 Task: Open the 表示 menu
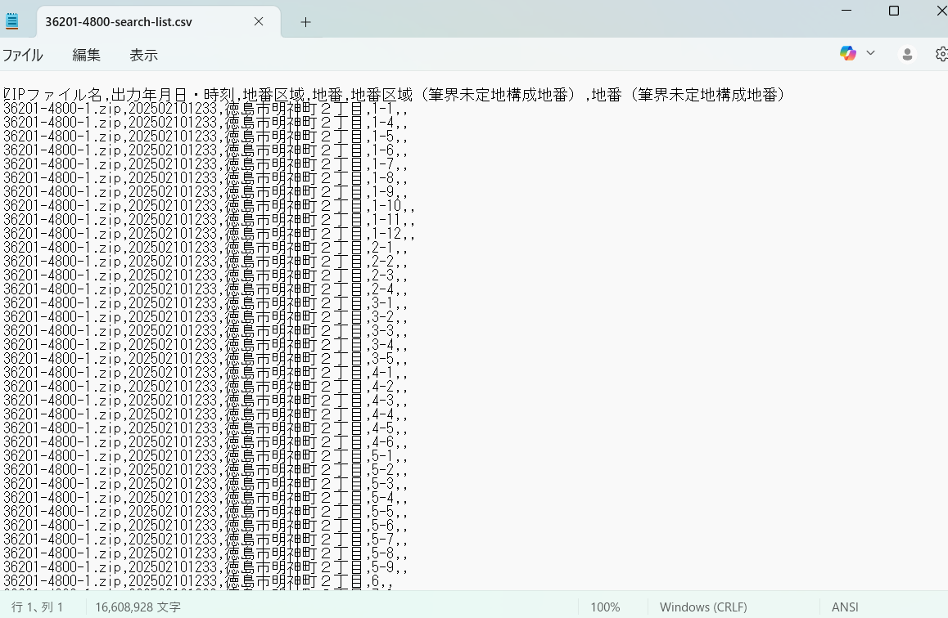click(x=144, y=55)
